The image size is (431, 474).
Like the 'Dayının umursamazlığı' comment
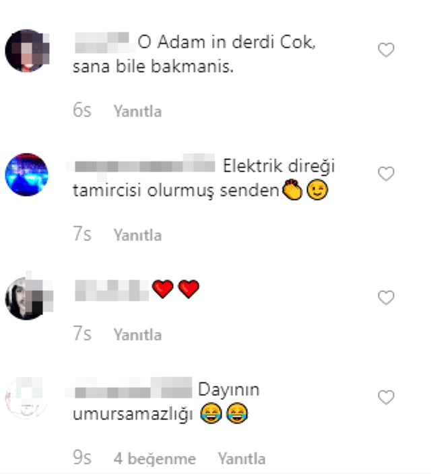pyautogui.click(x=386, y=397)
